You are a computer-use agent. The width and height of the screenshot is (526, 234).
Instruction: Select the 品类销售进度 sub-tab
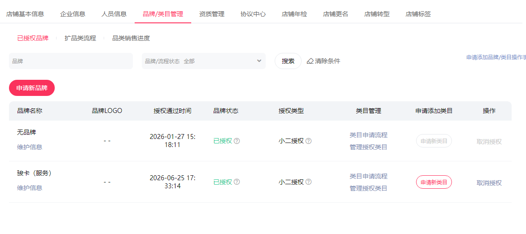click(x=131, y=38)
